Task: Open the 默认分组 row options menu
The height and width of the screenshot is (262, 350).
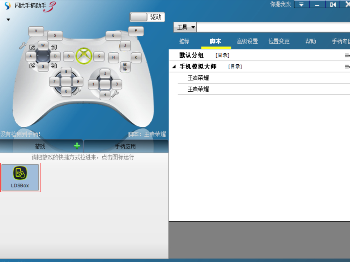Action: tap(347, 55)
